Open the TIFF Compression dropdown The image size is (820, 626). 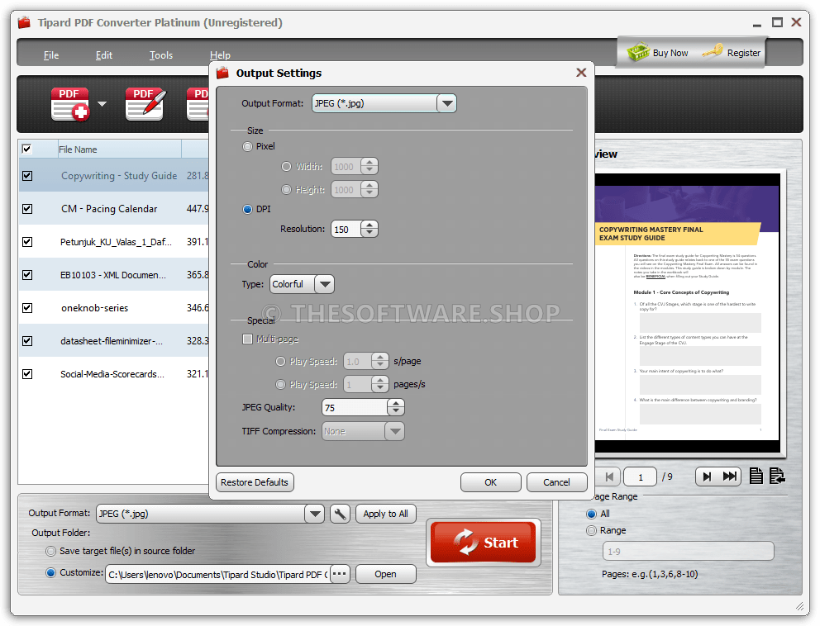[394, 431]
